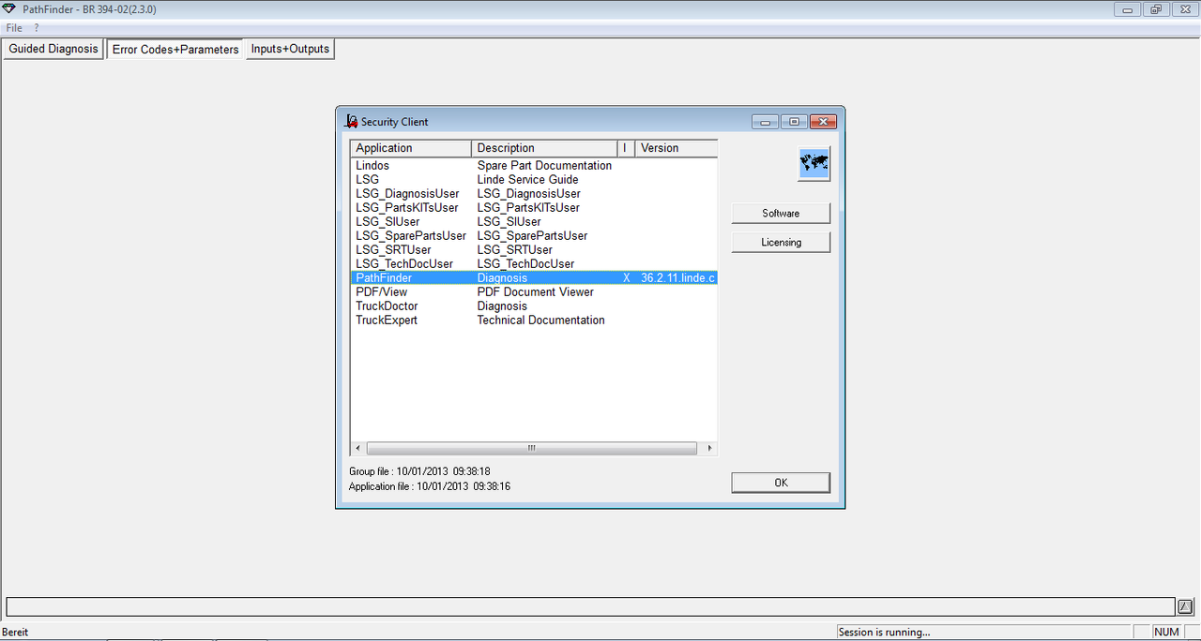Click the Licensing button
This screenshot has height=641, width=1201.
[x=781, y=242]
